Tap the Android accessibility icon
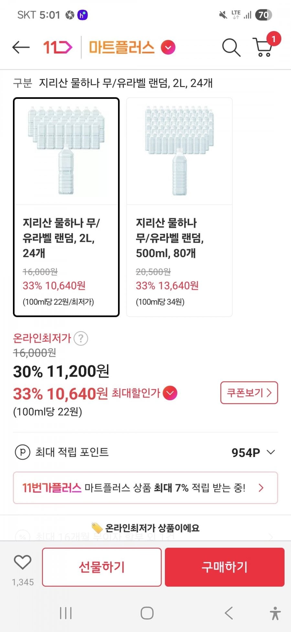 pos(275,613)
